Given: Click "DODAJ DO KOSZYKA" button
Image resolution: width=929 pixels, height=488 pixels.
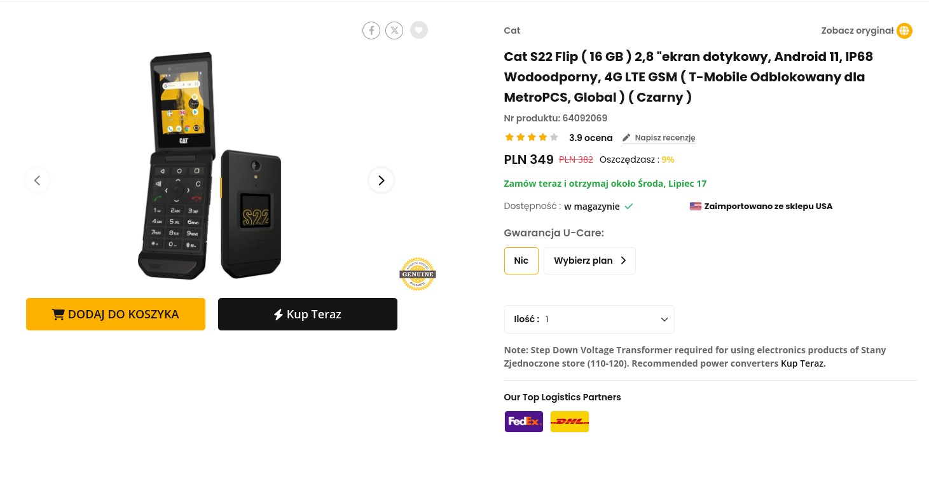Looking at the screenshot, I should [116, 314].
